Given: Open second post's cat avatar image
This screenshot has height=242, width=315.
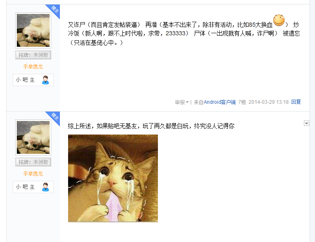Looking at the screenshot, I should click(33, 137).
